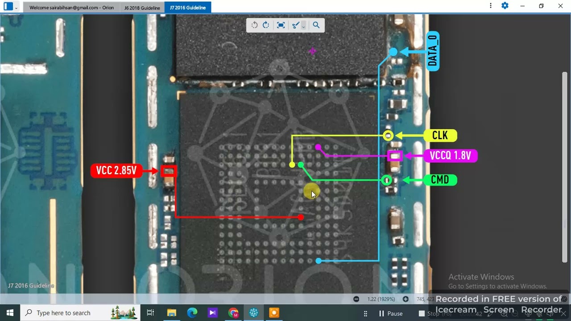This screenshot has width=571, height=321.
Task: Open the Orion sidebar panel icon
Action: pos(8,7)
